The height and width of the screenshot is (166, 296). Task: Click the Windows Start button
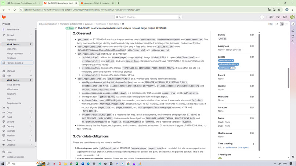3,164
